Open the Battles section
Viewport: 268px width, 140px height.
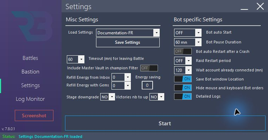click(30, 58)
